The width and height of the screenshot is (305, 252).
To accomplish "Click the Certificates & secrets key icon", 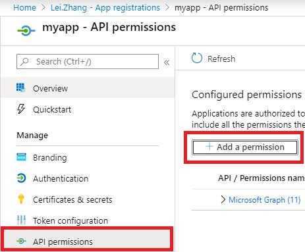I will tap(21, 199).
